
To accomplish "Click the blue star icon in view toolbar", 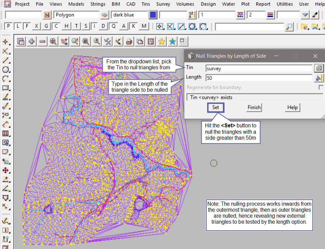I will click(x=172, y=41).
